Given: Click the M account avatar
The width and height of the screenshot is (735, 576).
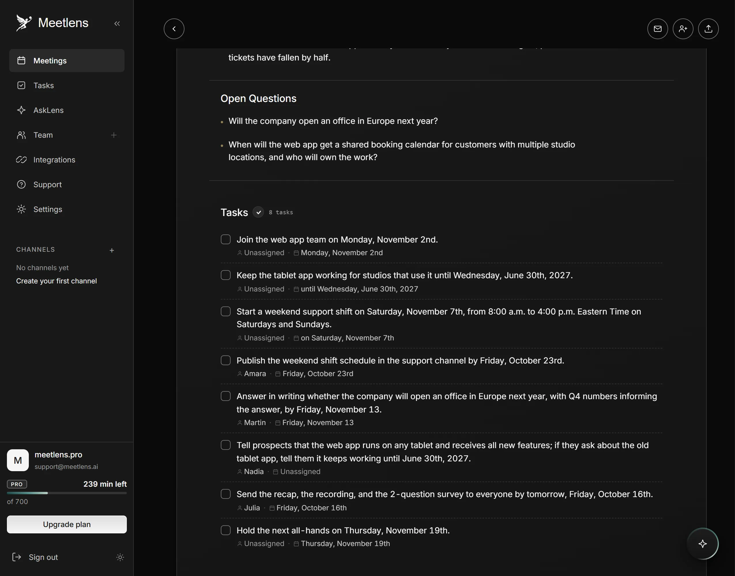Looking at the screenshot, I should coord(18,460).
